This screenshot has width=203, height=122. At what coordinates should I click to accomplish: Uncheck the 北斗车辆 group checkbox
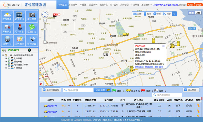click(9, 58)
